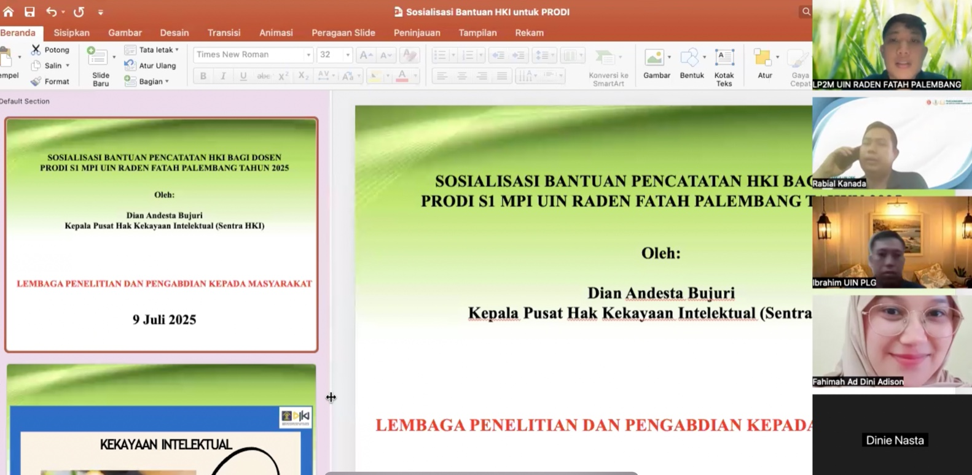The image size is (972, 475).
Task: Switch to the Peninjauan tab
Action: [x=417, y=33]
